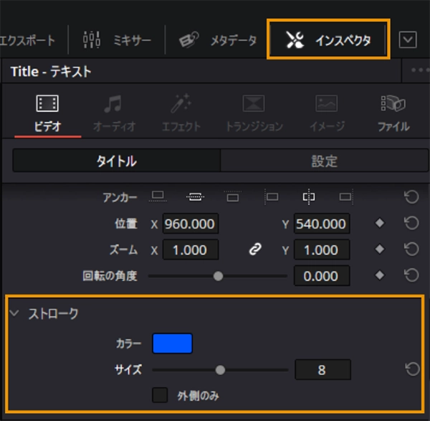Image resolution: width=430 pixels, height=421 pixels.
Task: Reset the アンカー setting
Action: pos(411,197)
